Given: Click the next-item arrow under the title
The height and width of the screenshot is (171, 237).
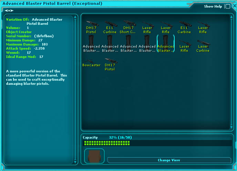Looking at the screenshot, I should coord(12,11).
